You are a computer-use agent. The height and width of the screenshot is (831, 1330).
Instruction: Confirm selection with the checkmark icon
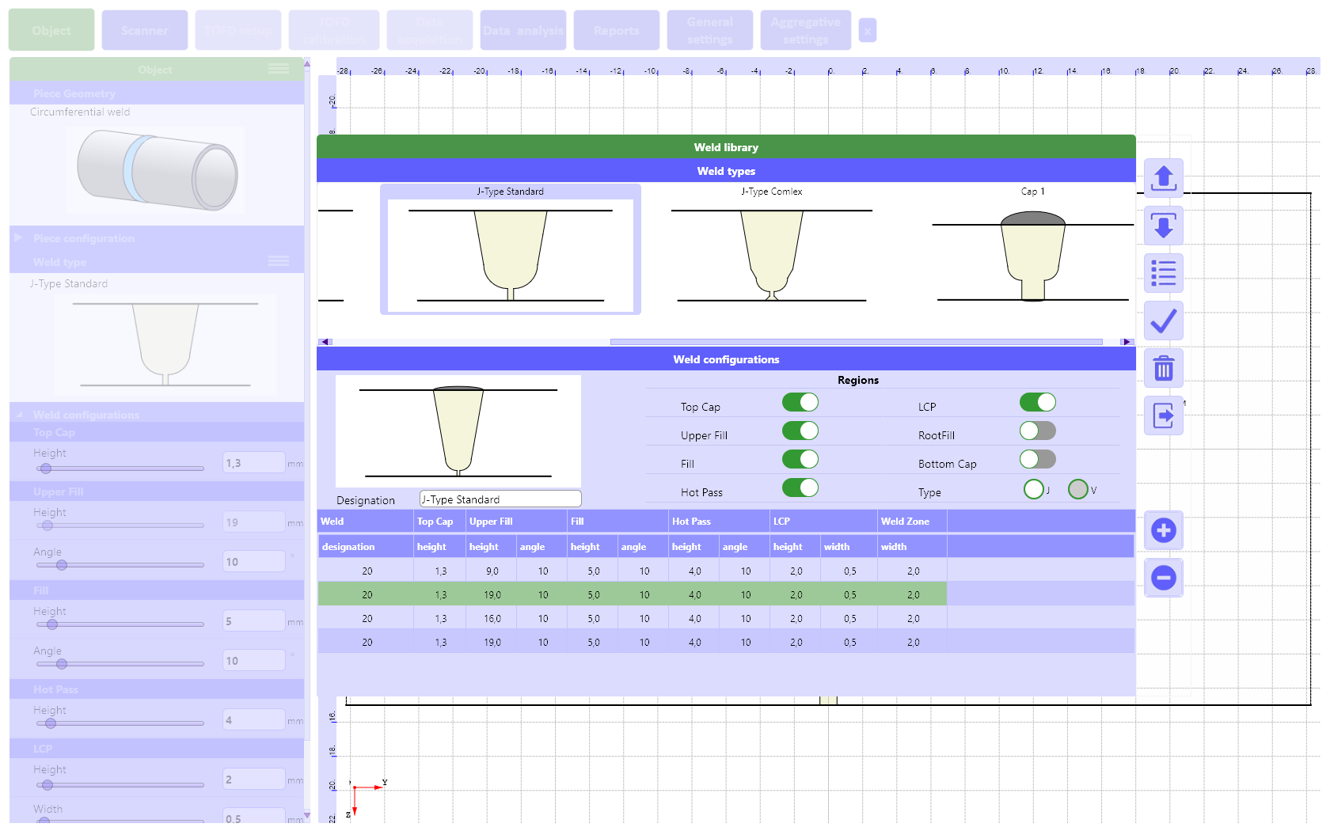click(1163, 321)
